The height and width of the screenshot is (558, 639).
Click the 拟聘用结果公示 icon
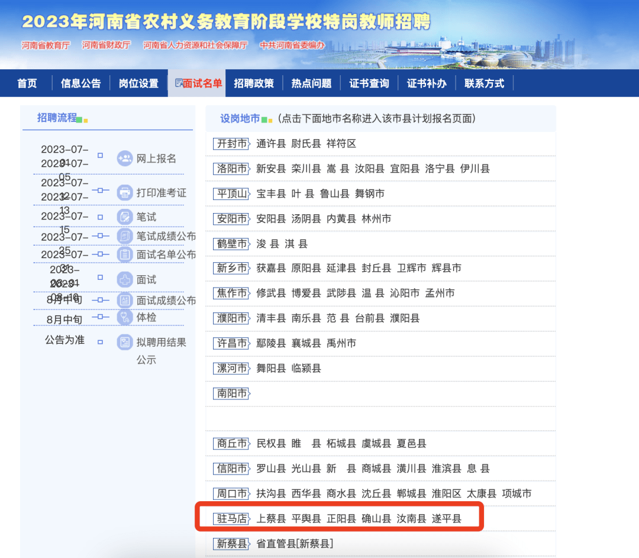pyautogui.click(x=125, y=342)
